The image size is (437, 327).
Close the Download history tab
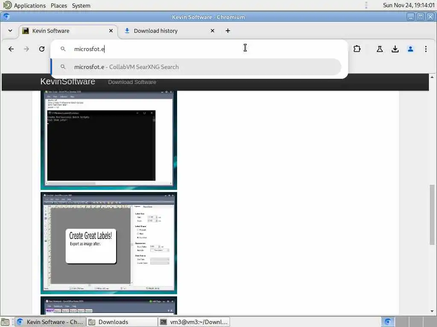click(213, 31)
